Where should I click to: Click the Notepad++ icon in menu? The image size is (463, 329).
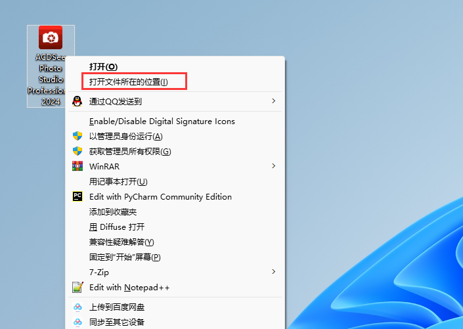(x=77, y=287)
